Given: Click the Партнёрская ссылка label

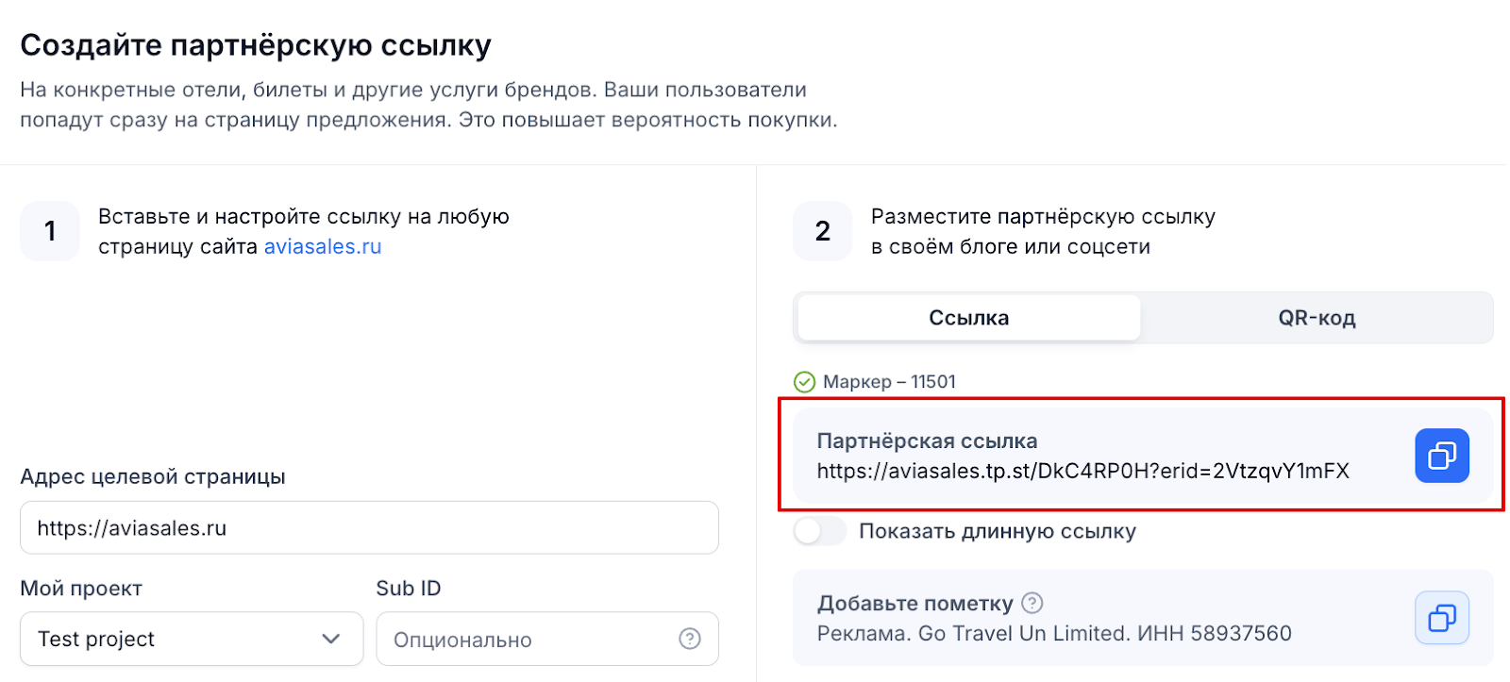Looking at the screenshot, I should click(x=927, y=441).
